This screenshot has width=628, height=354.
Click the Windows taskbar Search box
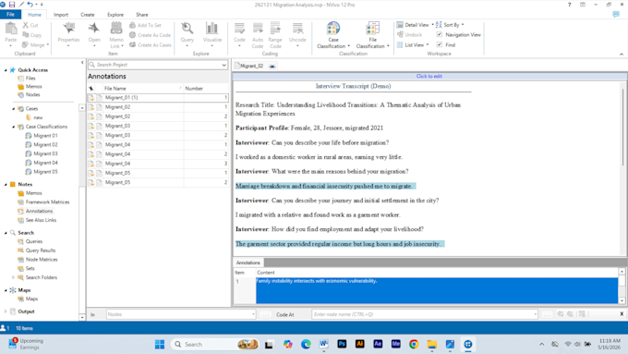(x=214, y=344)
